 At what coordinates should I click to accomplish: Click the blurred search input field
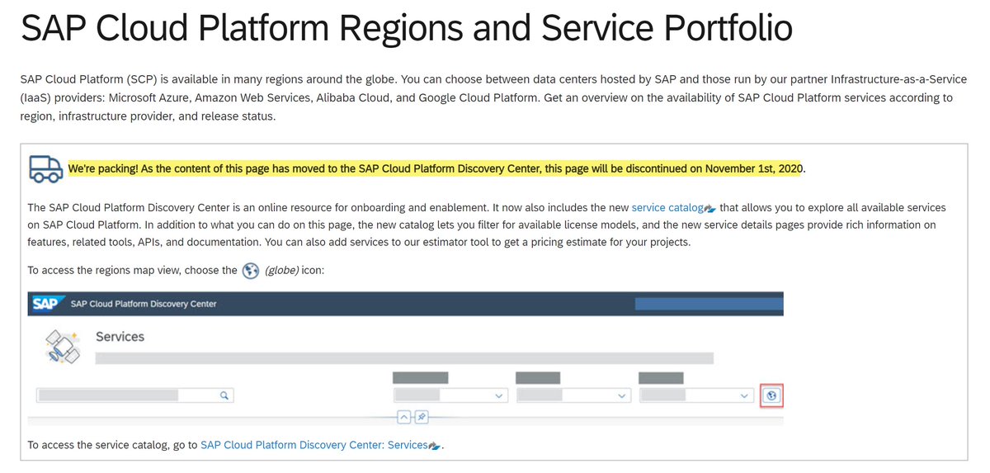pos(135,395)
